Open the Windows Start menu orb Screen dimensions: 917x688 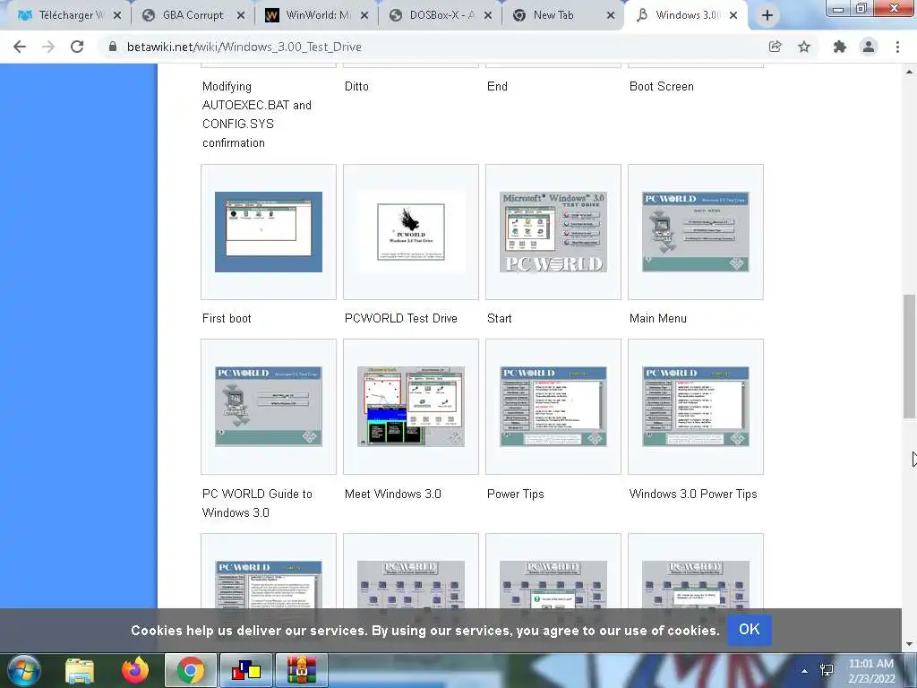pyautogui.click(x=24, y=670)
